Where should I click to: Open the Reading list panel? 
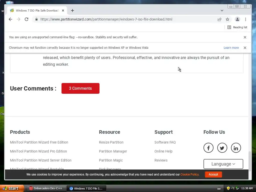point(237,27)
